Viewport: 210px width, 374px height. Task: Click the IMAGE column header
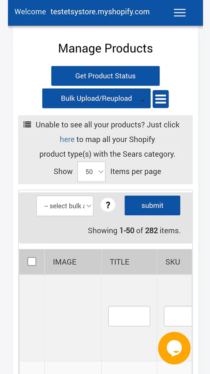click(x=65, y=262)
